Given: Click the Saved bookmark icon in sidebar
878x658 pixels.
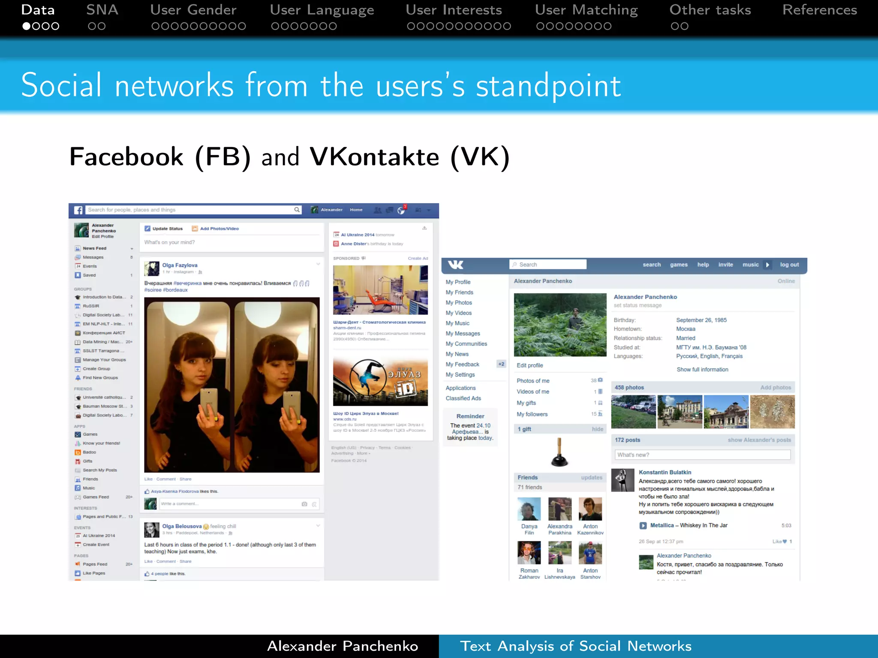Looking at the screenshot, I should pyautogui.click(x=78, y=275).
